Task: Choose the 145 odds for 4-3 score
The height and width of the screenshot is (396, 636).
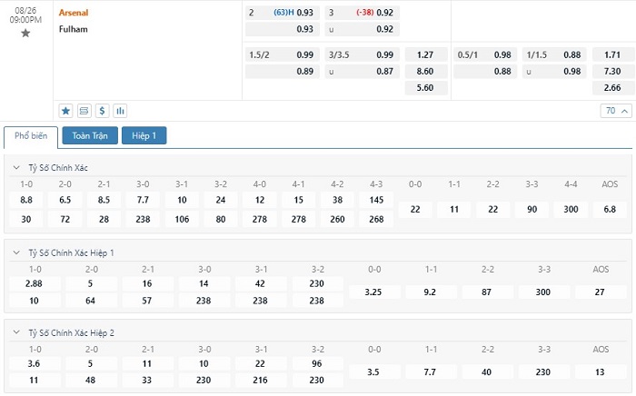Action: 376,200
